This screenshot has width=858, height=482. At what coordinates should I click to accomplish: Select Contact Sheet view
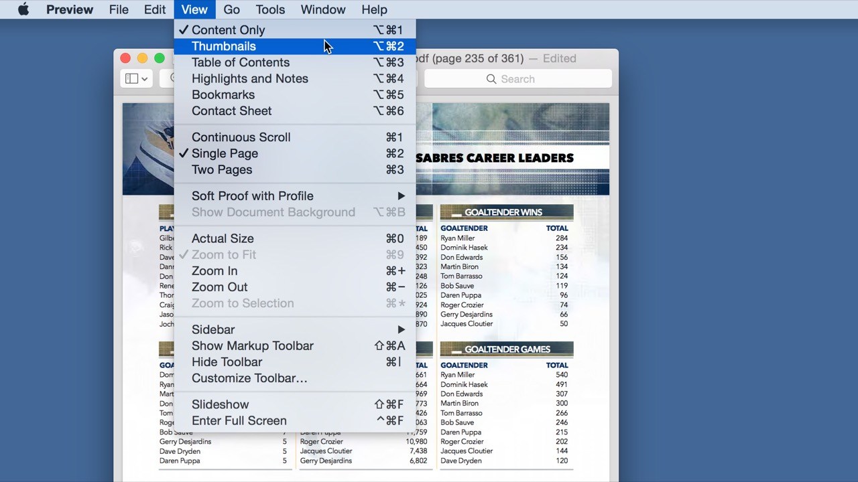tap(295, 110)
